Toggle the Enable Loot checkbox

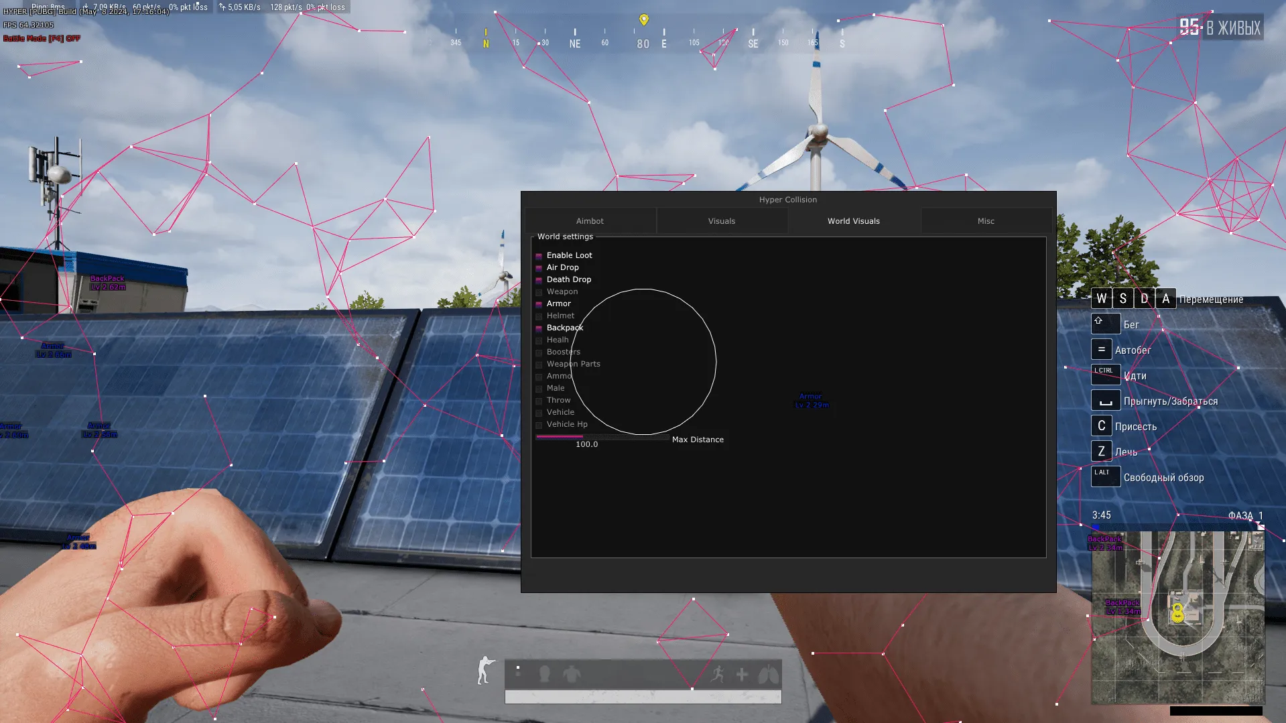(539, 256)
